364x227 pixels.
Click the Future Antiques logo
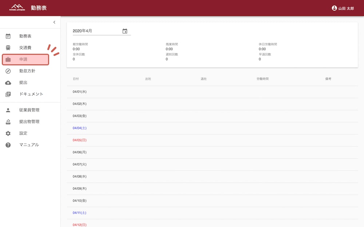tap(17, 8)
